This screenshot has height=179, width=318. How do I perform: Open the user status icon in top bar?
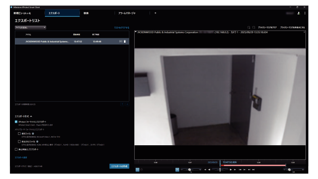[x=299, y=13]
